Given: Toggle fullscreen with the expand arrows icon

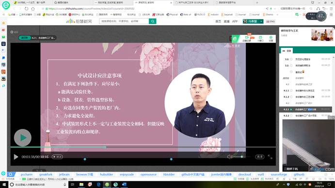Looking at the screenshot, I should [x=270, y=157].
